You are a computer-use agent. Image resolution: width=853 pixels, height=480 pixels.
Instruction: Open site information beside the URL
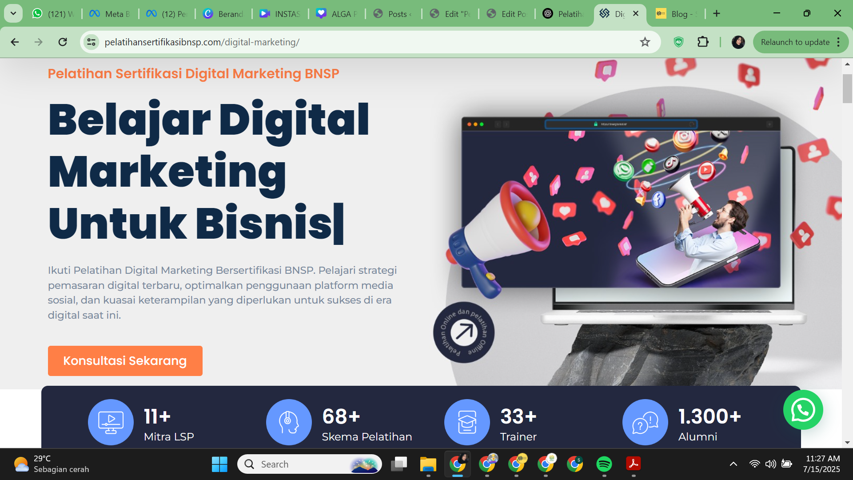pyautogui.click(x=92, y=42)
